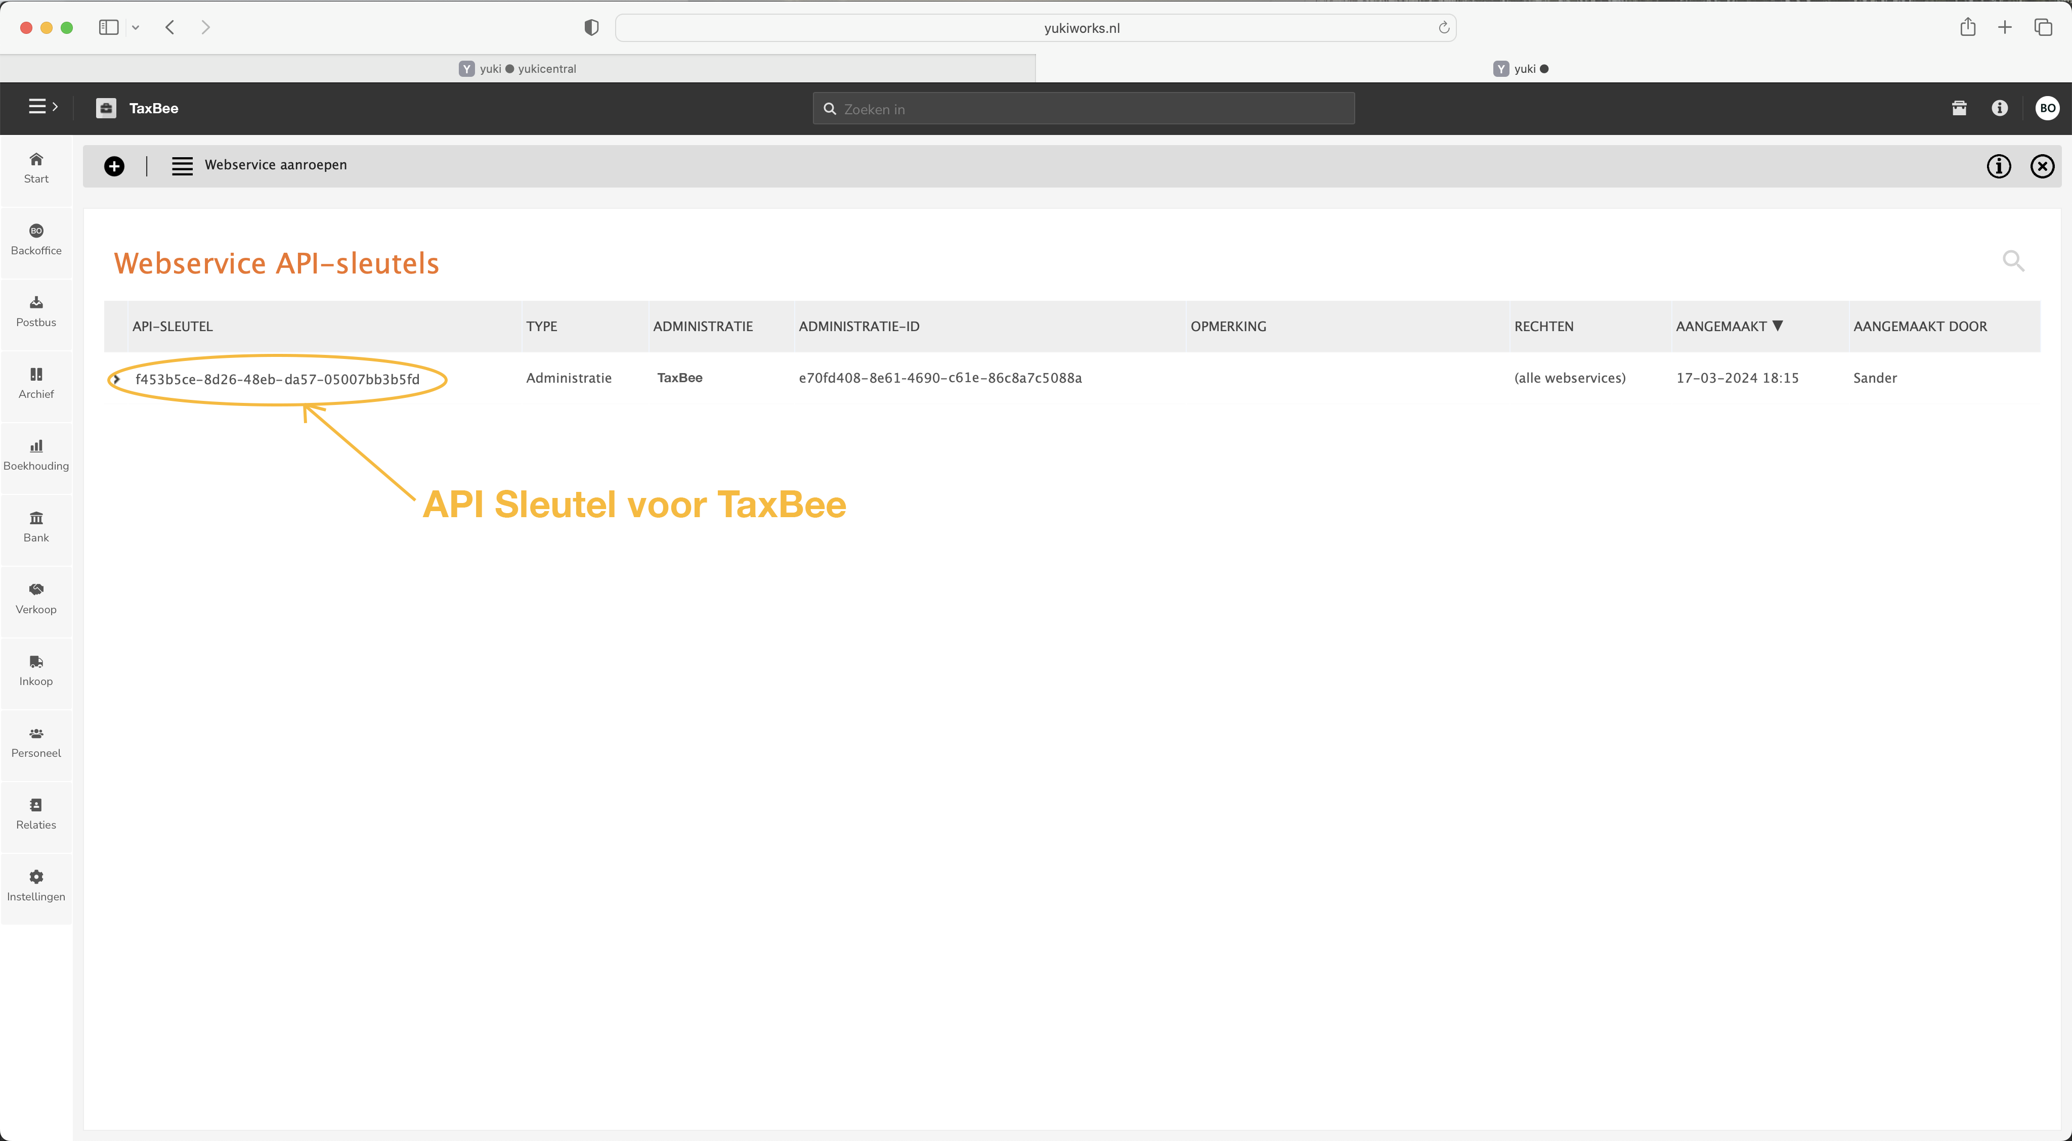The height and width of the screenshot is (1141, 2072).
Task: Click the info icon in the dark header
Action: [2000, 108]
